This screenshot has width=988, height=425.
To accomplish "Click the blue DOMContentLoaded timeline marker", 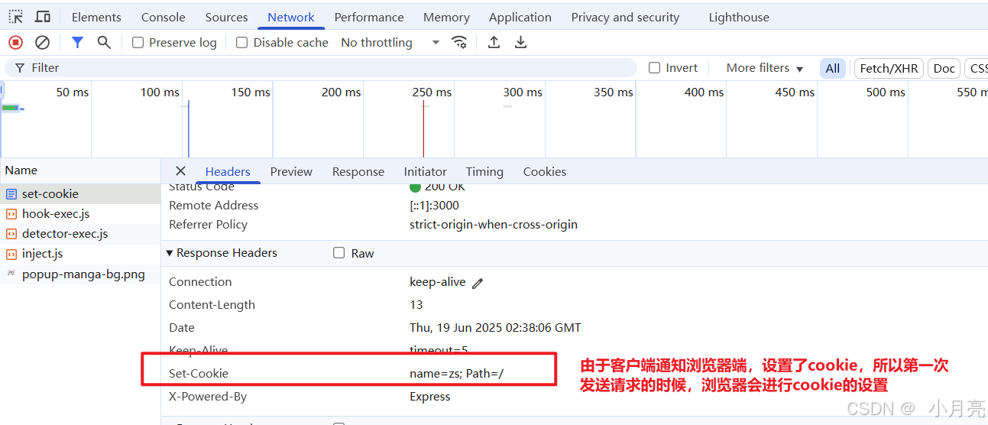I will click(188, 128).
